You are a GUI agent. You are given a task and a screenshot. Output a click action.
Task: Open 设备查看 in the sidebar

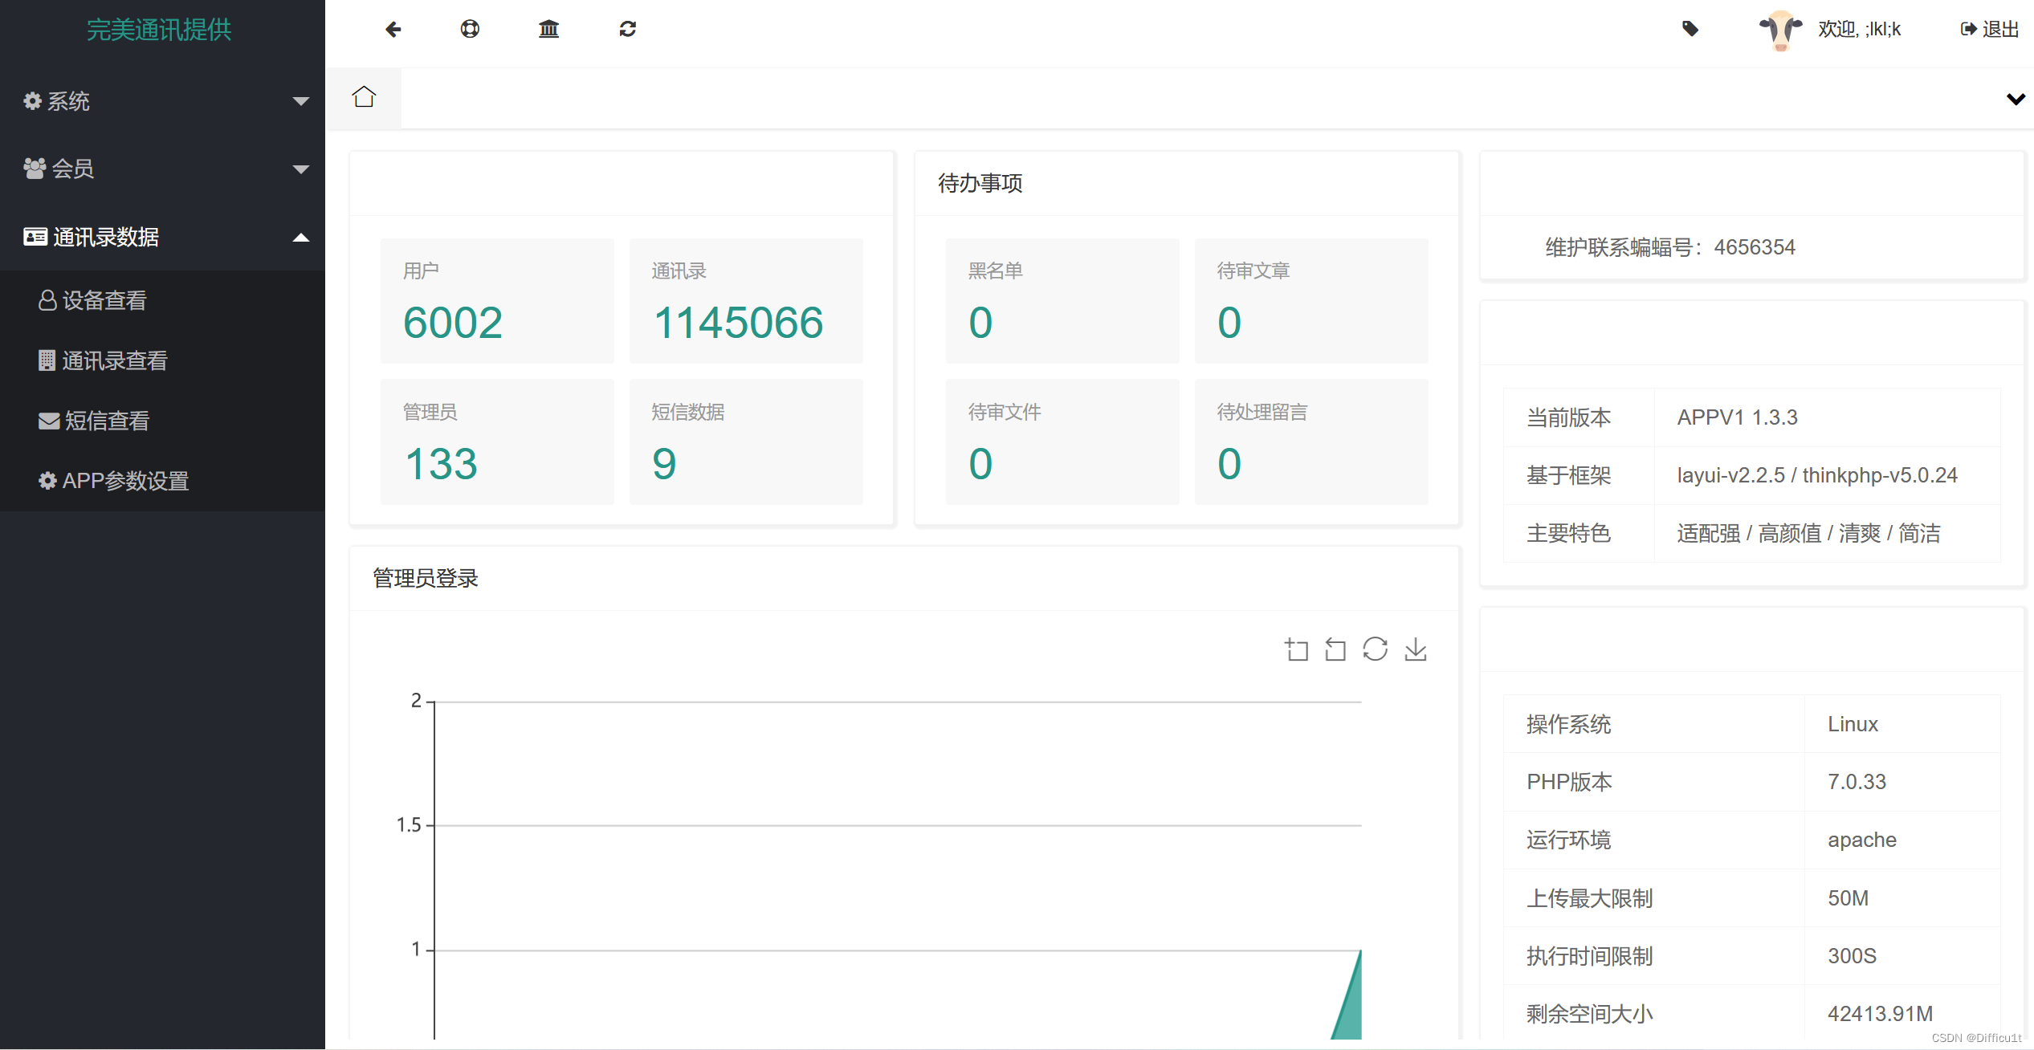(x=104, y=300)
